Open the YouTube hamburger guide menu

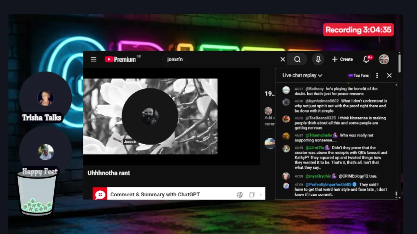click(x=93, y=59)
